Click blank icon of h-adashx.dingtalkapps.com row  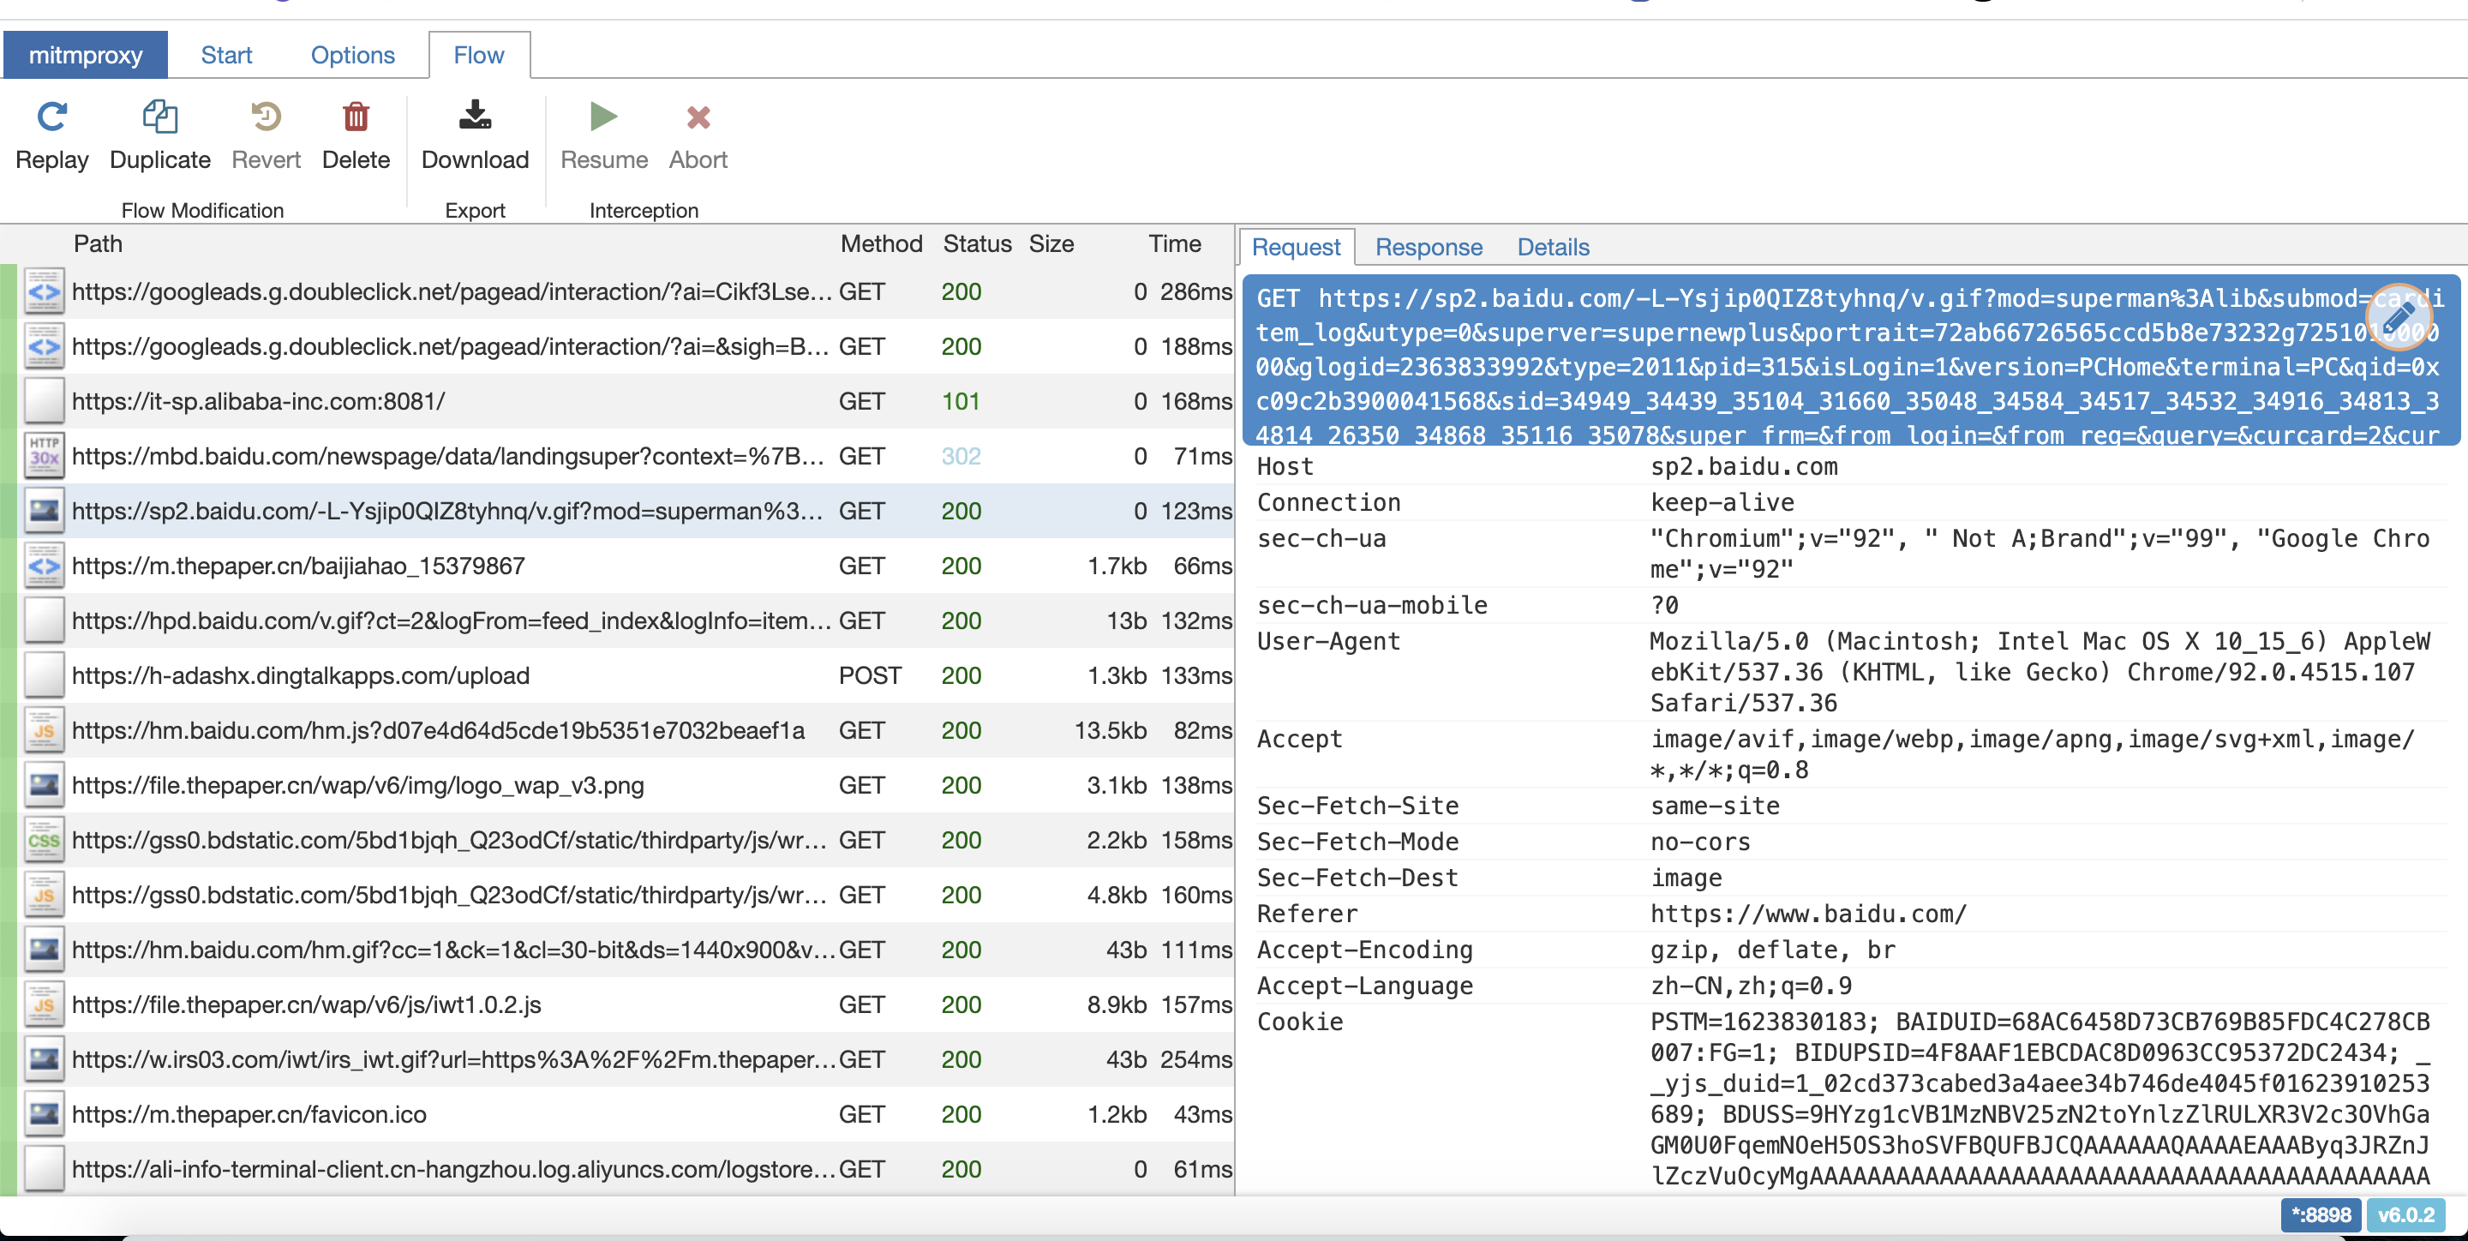[x=44, y=675]
